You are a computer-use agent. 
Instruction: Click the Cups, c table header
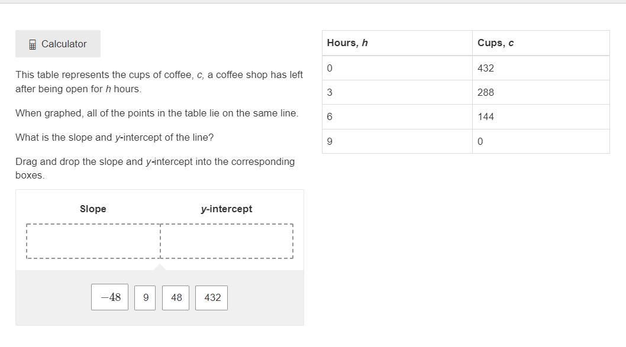(495, 43)
